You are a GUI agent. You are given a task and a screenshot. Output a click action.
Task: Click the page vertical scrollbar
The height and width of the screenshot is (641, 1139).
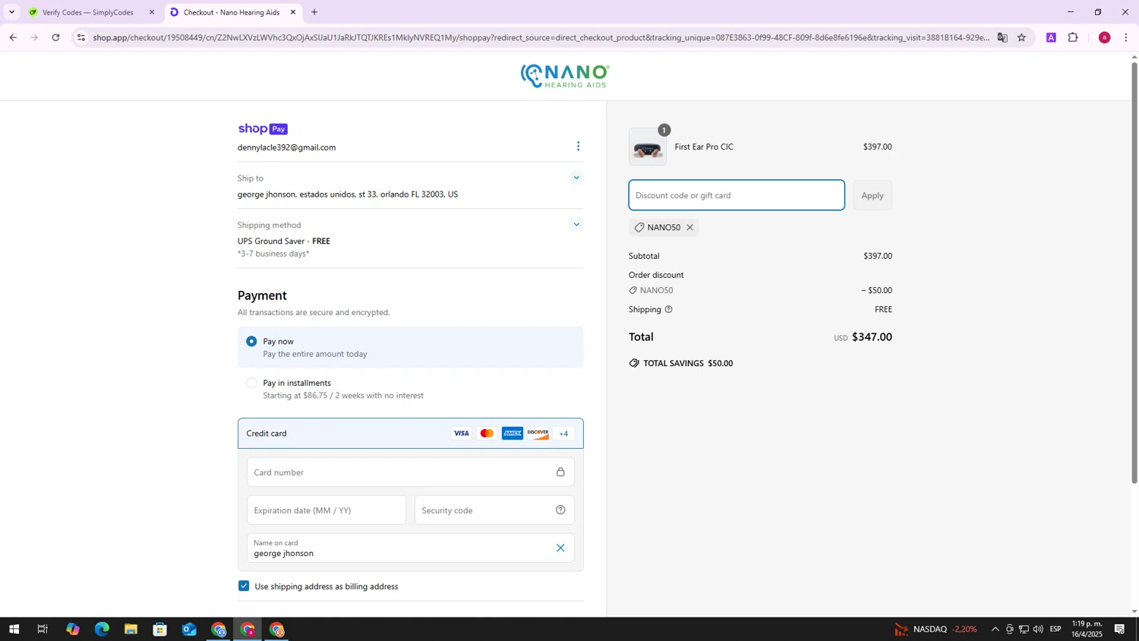[1134, 273]
